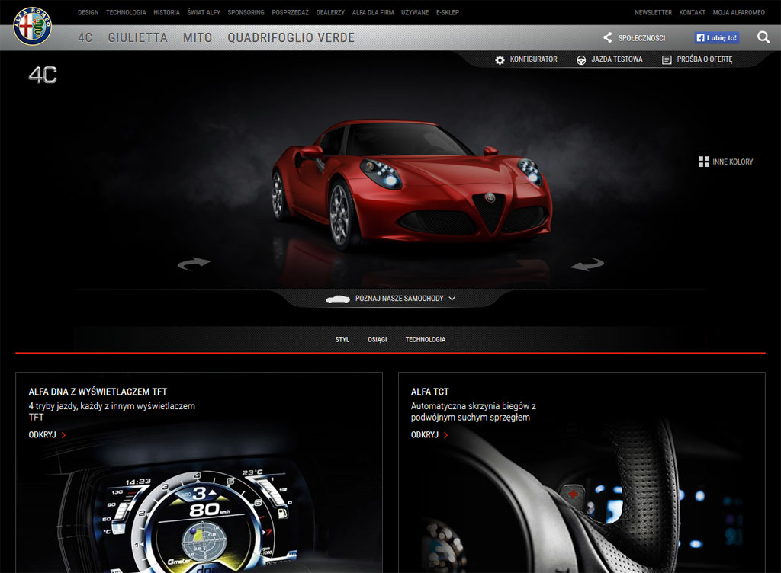Click the Newsletter link
The width and height of the screenshot is (781, 573).
(x=653, y=12)
